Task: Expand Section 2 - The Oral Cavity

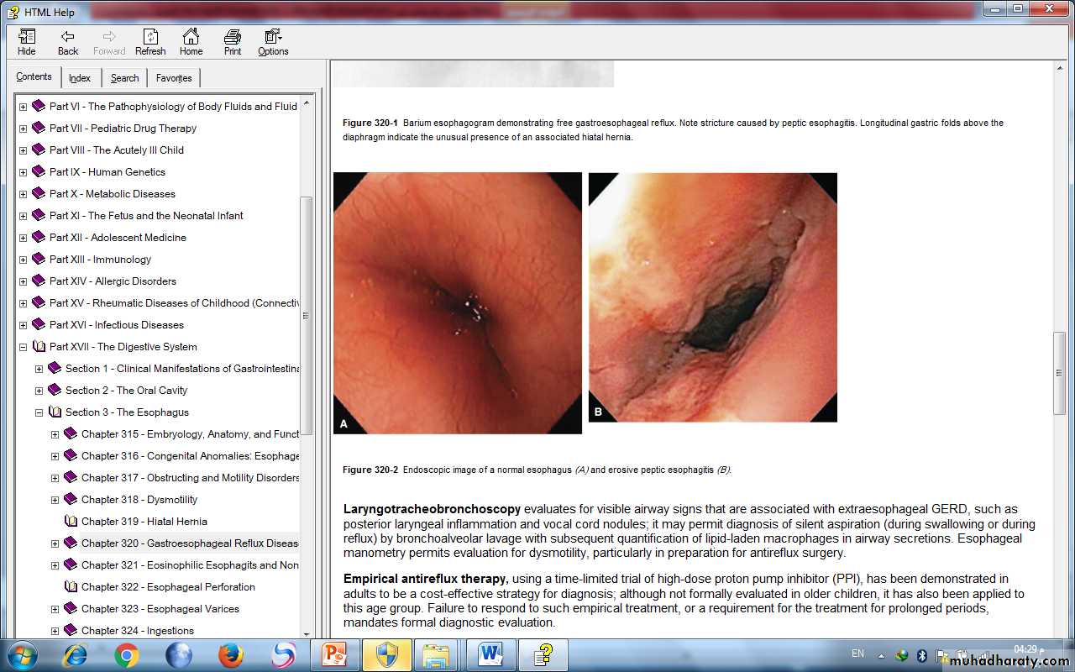Action: coord(39,391)
